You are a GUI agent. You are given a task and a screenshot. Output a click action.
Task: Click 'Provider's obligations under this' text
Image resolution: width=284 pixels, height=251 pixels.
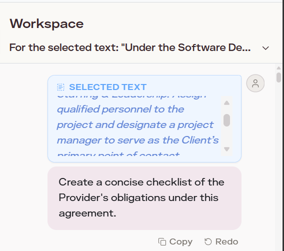tap(138, 197)
